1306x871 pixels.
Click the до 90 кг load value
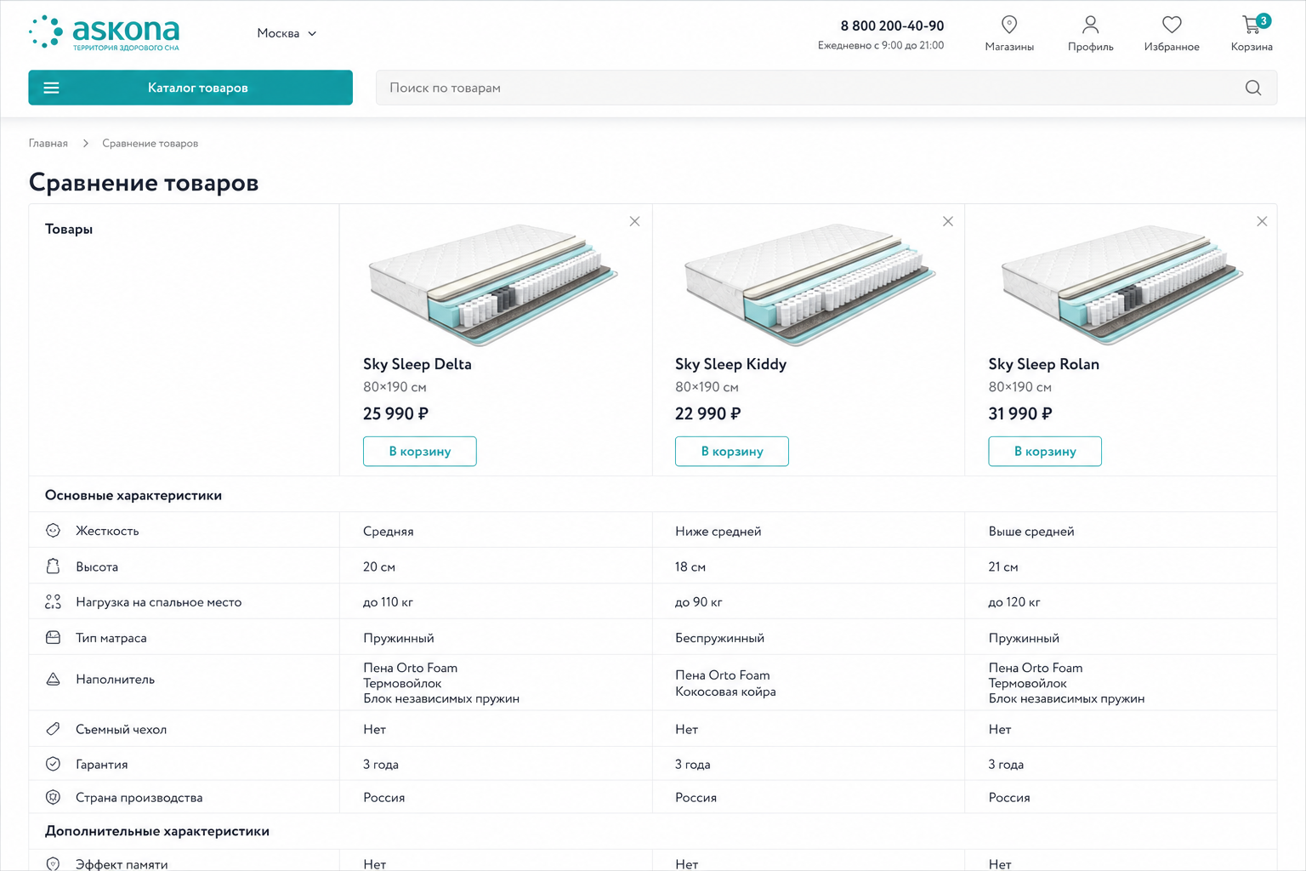tap(699, 602)
